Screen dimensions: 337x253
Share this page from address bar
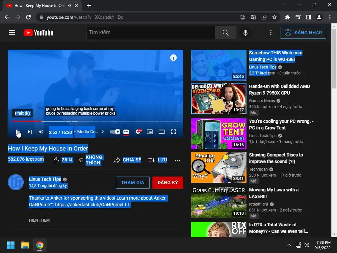264,17
